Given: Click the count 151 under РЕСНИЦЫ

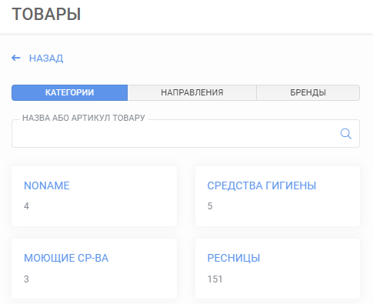Looking at the screenshot, I should click(215, 279).
